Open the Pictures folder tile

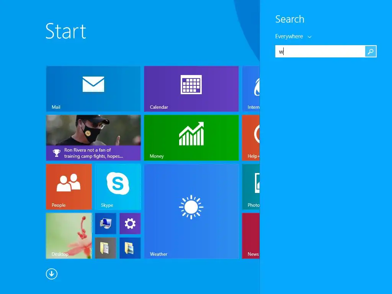[130, 248]
